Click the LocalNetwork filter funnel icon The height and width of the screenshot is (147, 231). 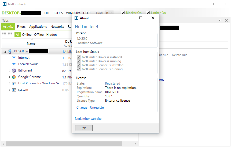point(14,64)
